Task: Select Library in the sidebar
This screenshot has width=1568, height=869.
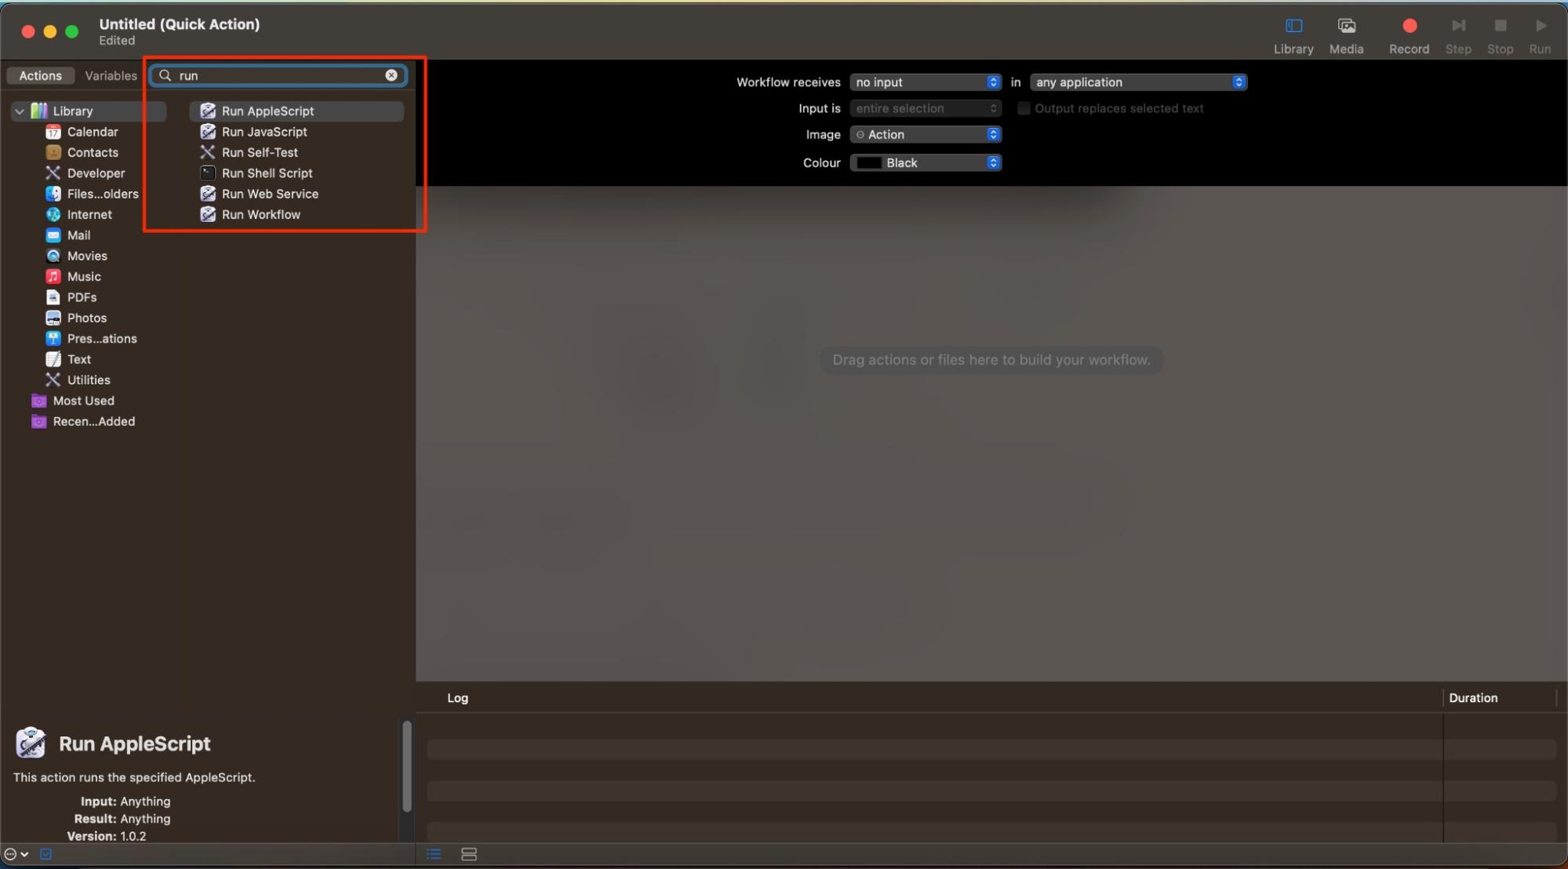Action: pos(89,111)
